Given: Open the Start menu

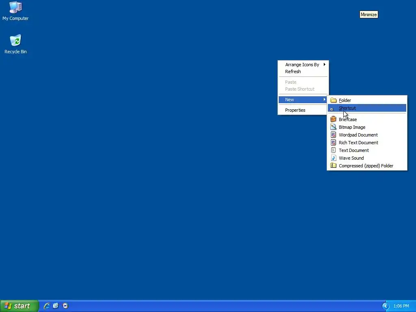Looking at the screenshot, I should [x=19, y=306].
